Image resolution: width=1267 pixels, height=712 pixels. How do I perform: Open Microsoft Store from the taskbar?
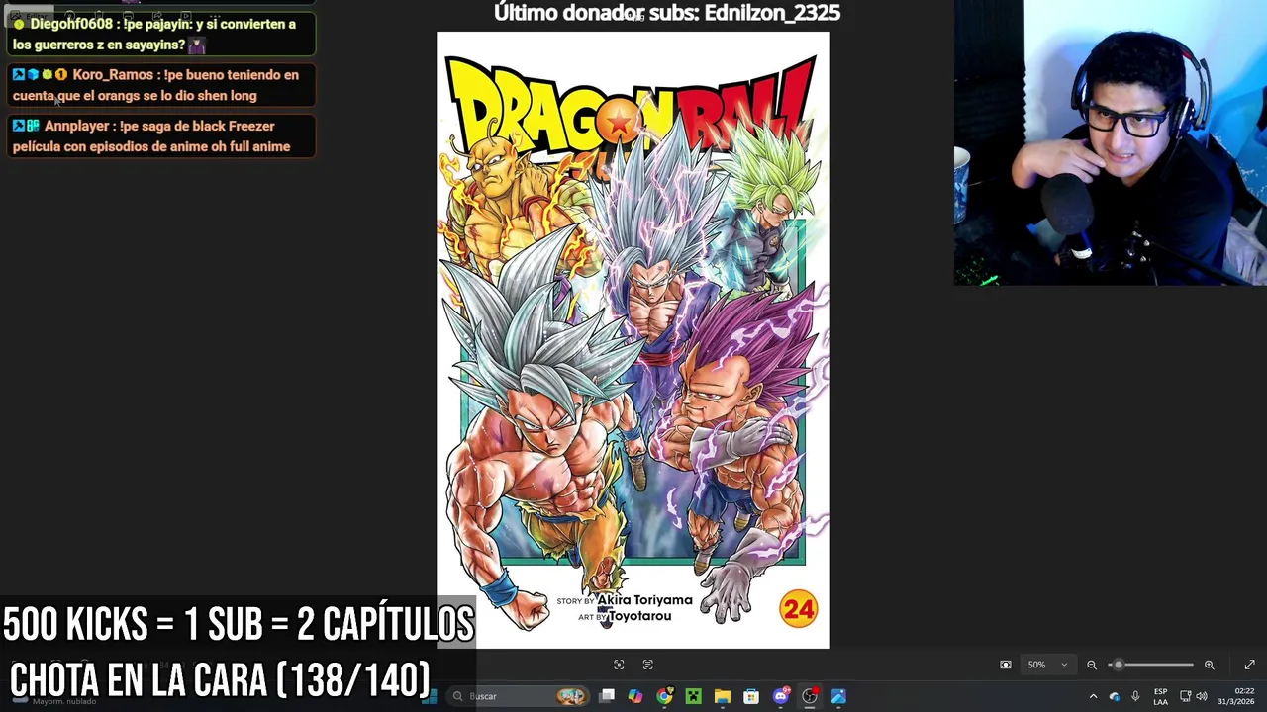pyautogui.click(x=751, y=696)
